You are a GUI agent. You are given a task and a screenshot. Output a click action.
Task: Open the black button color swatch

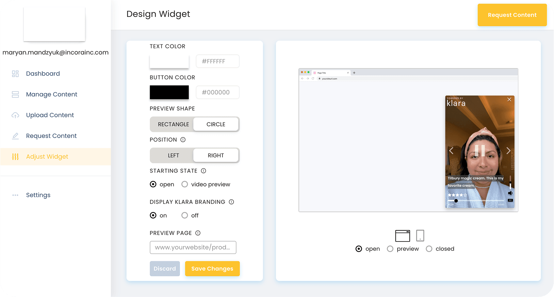tap(169, 92)
